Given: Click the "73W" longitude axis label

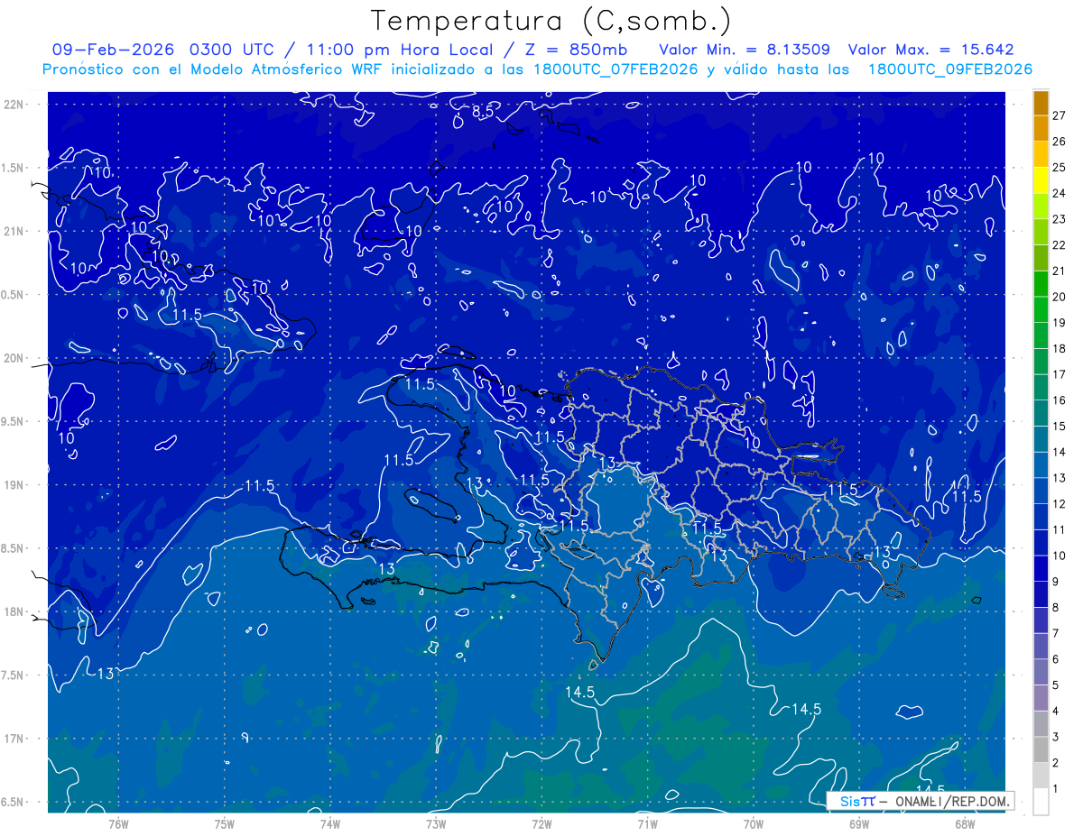Looking at the screenshot, I should [x=436, y=822].
